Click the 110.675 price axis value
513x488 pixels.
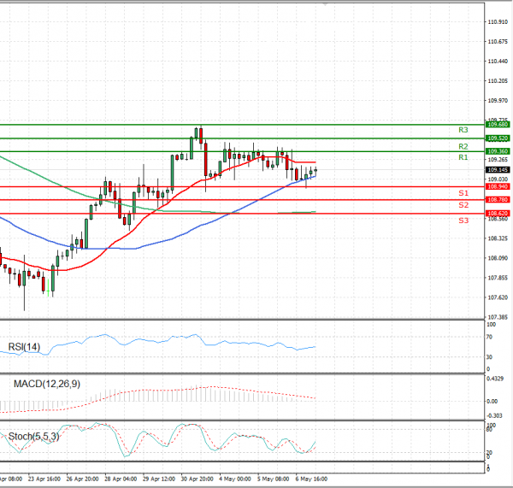pos(498,42)
